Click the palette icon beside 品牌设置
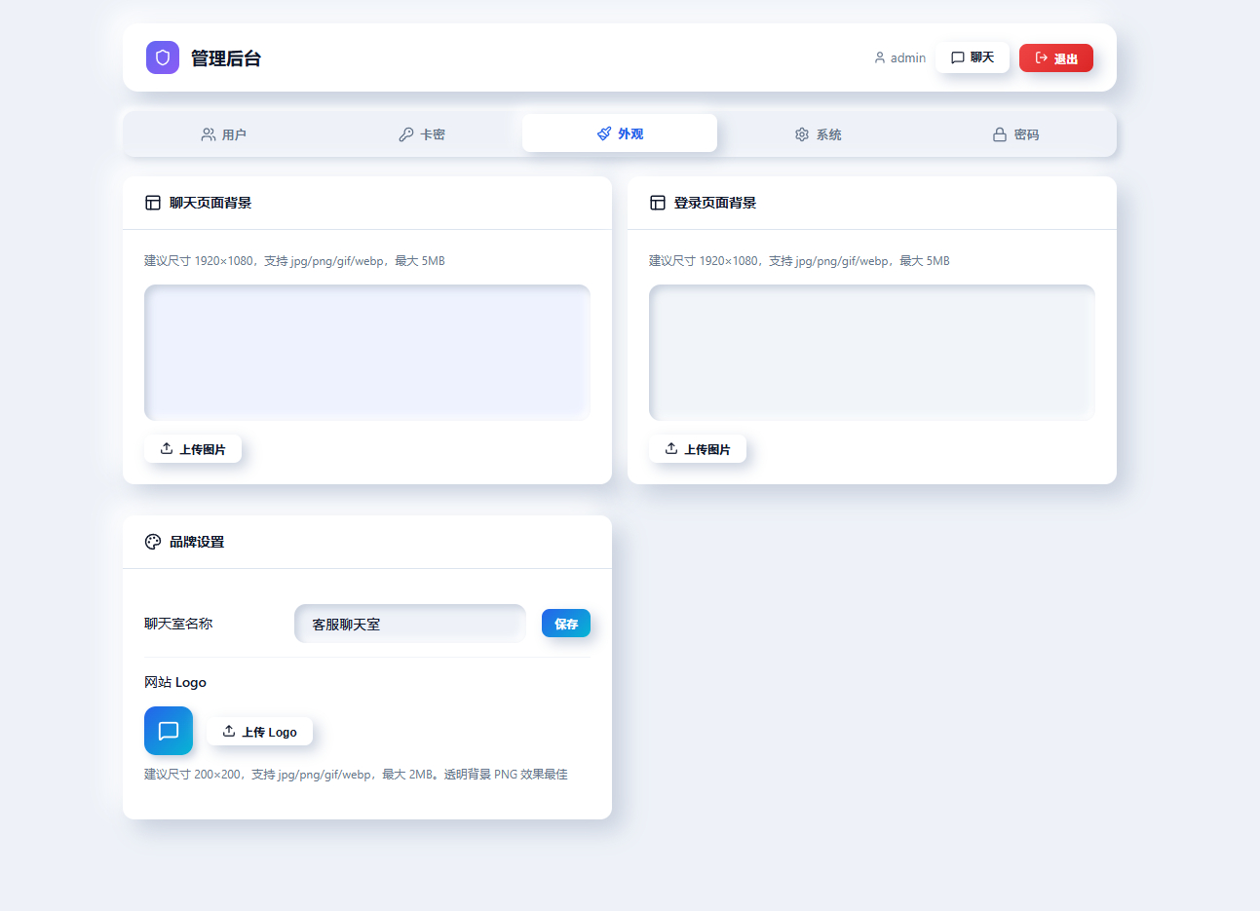This screenshot has width=1260, height=911. tap(153, 542)
